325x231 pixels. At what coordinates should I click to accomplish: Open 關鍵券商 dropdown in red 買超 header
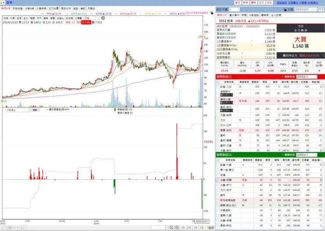[307, 77]
